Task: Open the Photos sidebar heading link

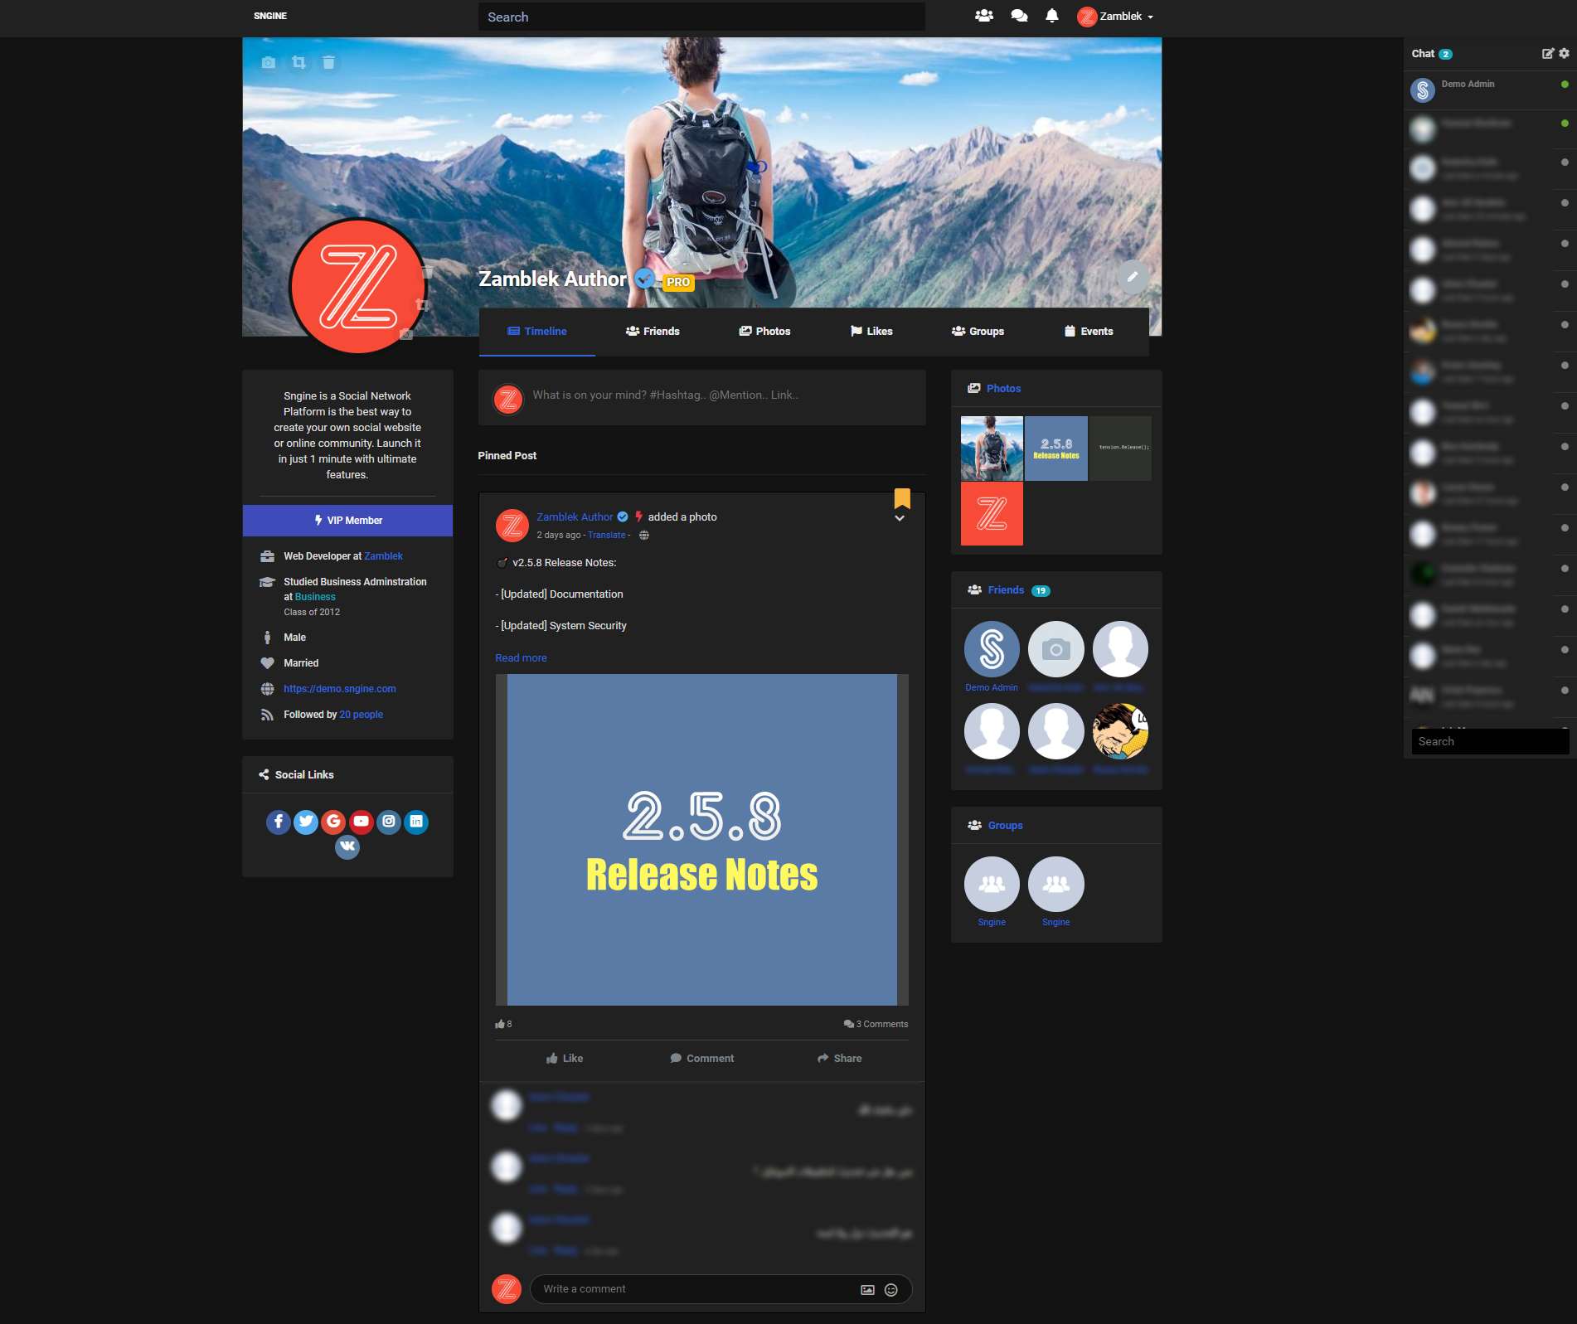Action: (x=1003, y=388)
